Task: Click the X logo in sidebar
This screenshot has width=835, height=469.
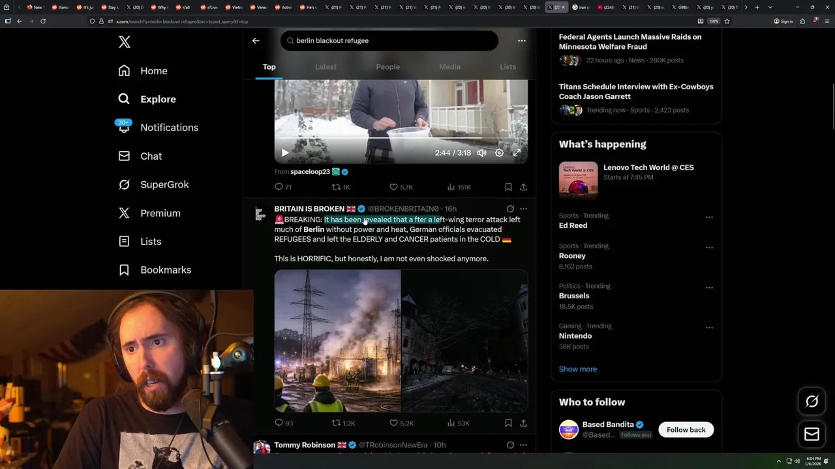Action: point(125,42)
